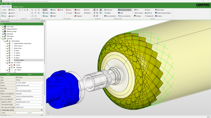Open Global Overlap Analysis

(x=163, y=13)
